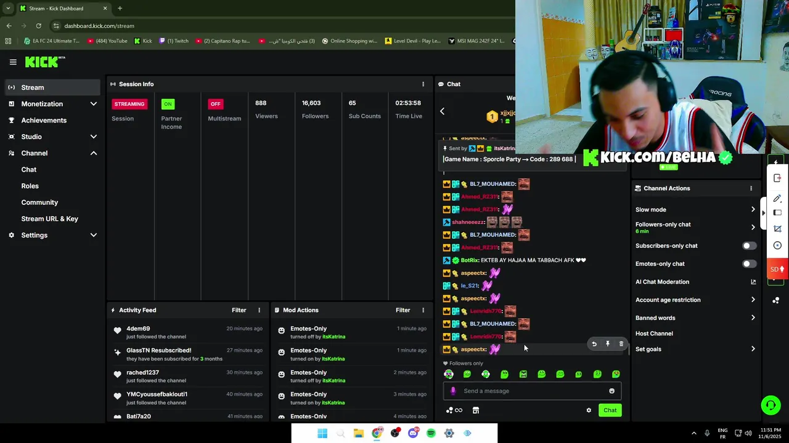This screenshot has width=789, height=443.
Task: Click BotRix username in chat
Action: 470,260
